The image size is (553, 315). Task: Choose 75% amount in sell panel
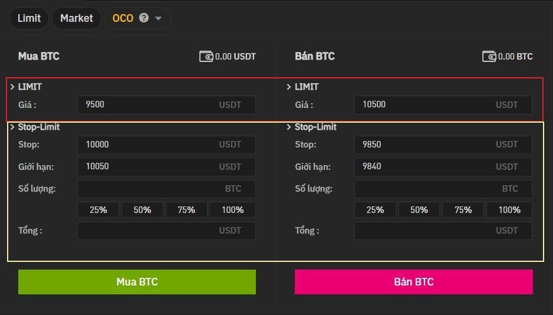[463, 210]
